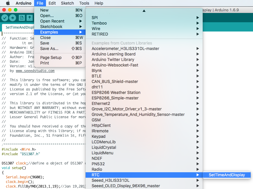Click the Upload arrow toolbar icon
The height and width of the screenshot is (189, 253).
[x=13, y=18]
